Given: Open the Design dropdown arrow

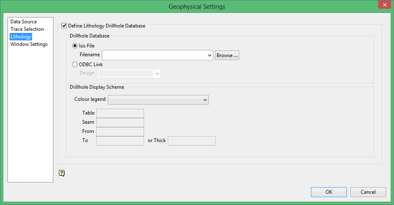Looking at the screenshot, I should (x=157, y=73).
